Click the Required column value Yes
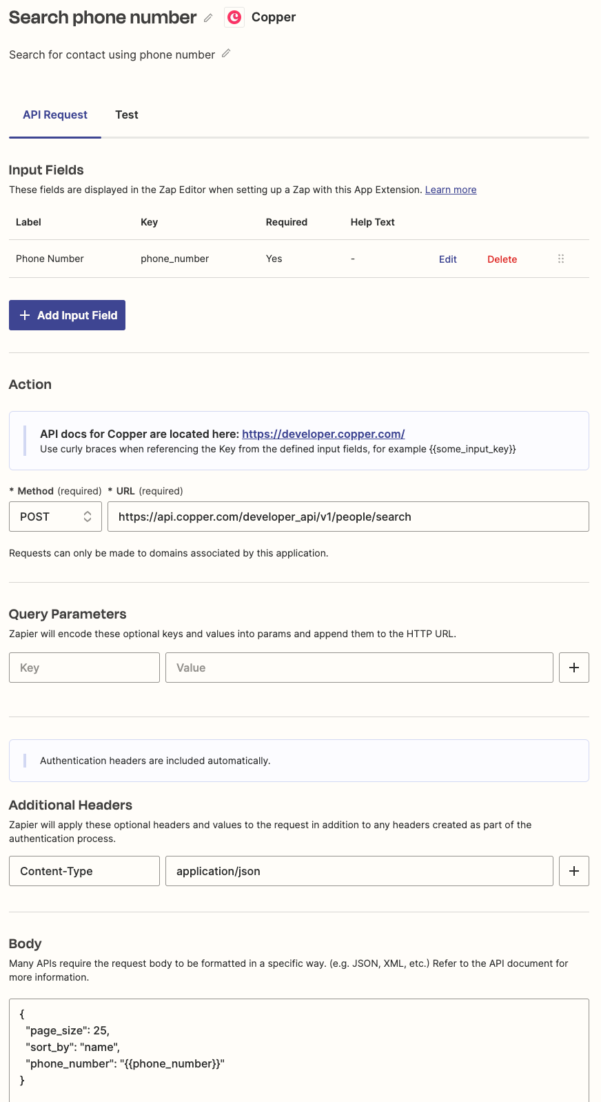This screenshot has height=1102, width=601. (x=274, y=259)
